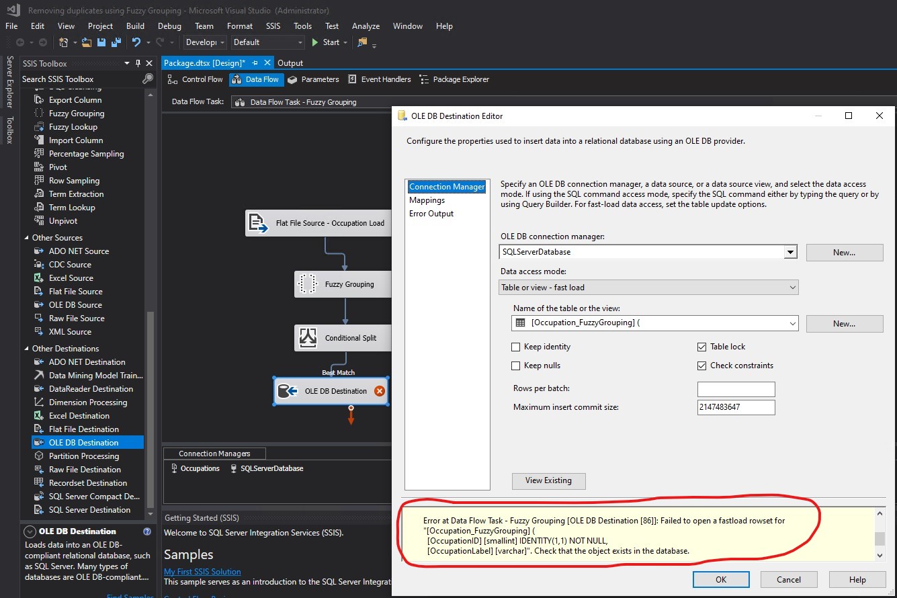Click the error icon on OLE DB Destination
Image resolution: width=897 pixels, height=598 pixels.
coord(380,391)
